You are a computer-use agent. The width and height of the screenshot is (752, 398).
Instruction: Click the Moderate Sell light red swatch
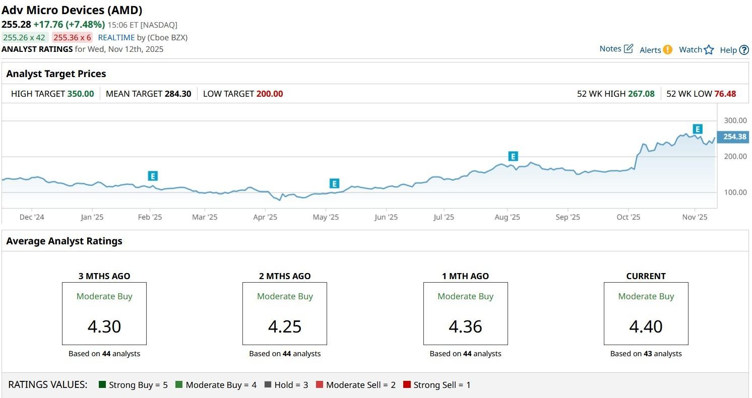pyautogui.click(x=319, y=385)
